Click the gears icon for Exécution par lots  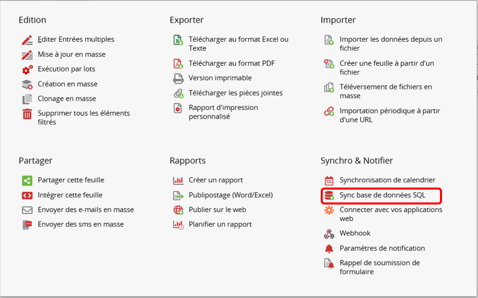(x=27, y=69)
